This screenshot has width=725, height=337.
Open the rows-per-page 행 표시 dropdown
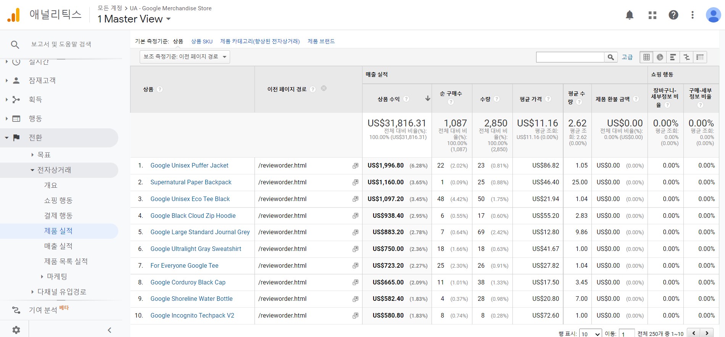coord(590,334)
